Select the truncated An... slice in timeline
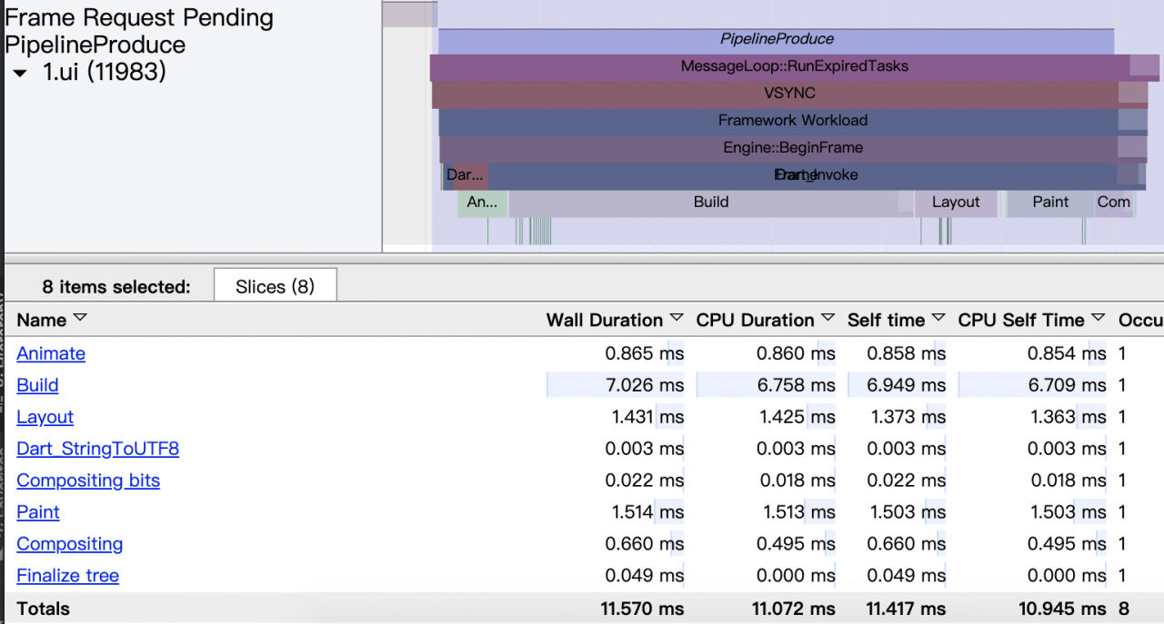Image resolution: width=1164 pixels, height=624 pixels. pyautogui.click(x=482, y=203)
